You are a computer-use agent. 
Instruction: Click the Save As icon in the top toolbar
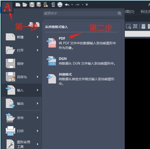pyautogui.click(x=39, y=5)
